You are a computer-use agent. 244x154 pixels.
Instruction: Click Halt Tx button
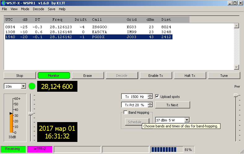(x=190, y=76)
